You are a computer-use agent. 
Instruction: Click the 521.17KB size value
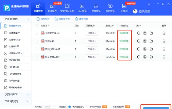pos(110,57)
